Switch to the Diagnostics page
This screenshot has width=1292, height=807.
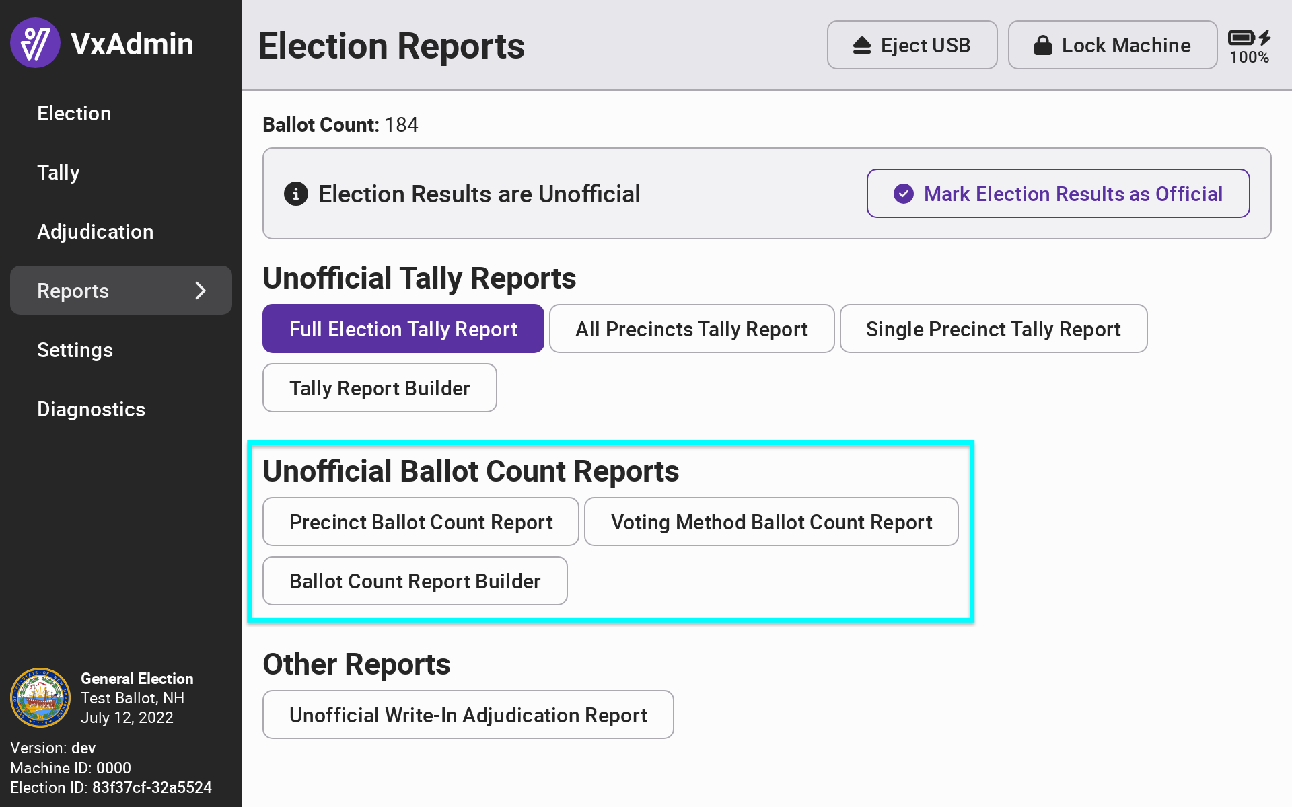click(91, 409)
